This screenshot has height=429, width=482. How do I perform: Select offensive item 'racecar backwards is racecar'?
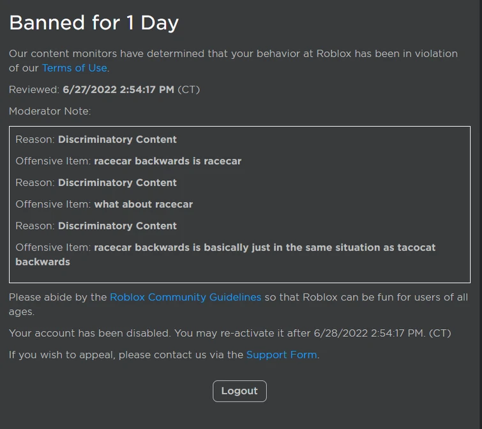(167, 161)
